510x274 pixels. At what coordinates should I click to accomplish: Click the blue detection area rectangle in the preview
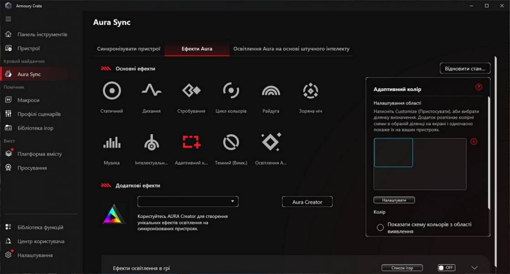393,153
